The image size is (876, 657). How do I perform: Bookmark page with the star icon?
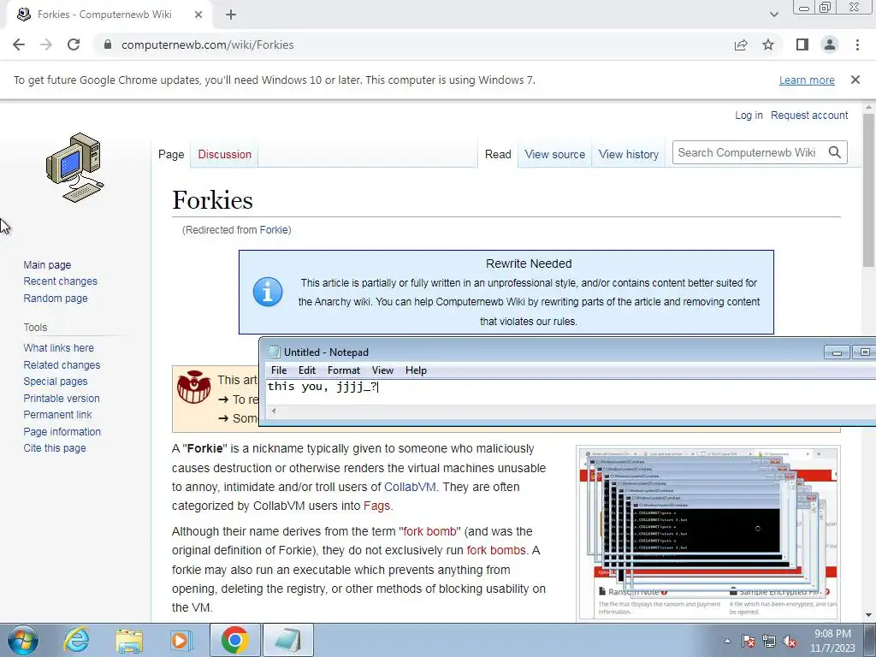pyautogui.click(x=768, y=44)
